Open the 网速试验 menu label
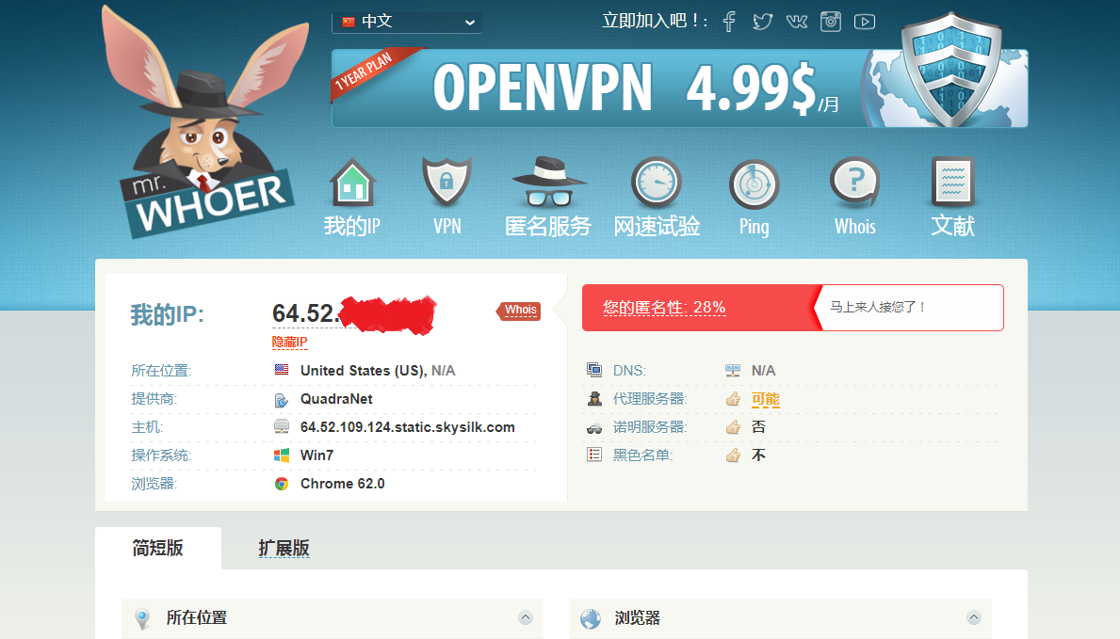 (657, 226)
